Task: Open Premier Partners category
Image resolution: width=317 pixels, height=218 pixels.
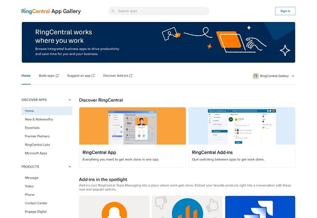Action: 37,136
